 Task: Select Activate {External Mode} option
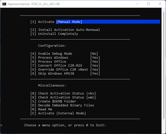58,113
